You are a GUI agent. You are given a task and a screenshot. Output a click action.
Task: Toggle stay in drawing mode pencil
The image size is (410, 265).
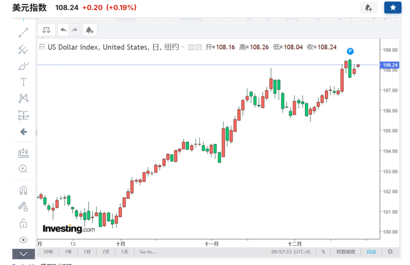23,207
